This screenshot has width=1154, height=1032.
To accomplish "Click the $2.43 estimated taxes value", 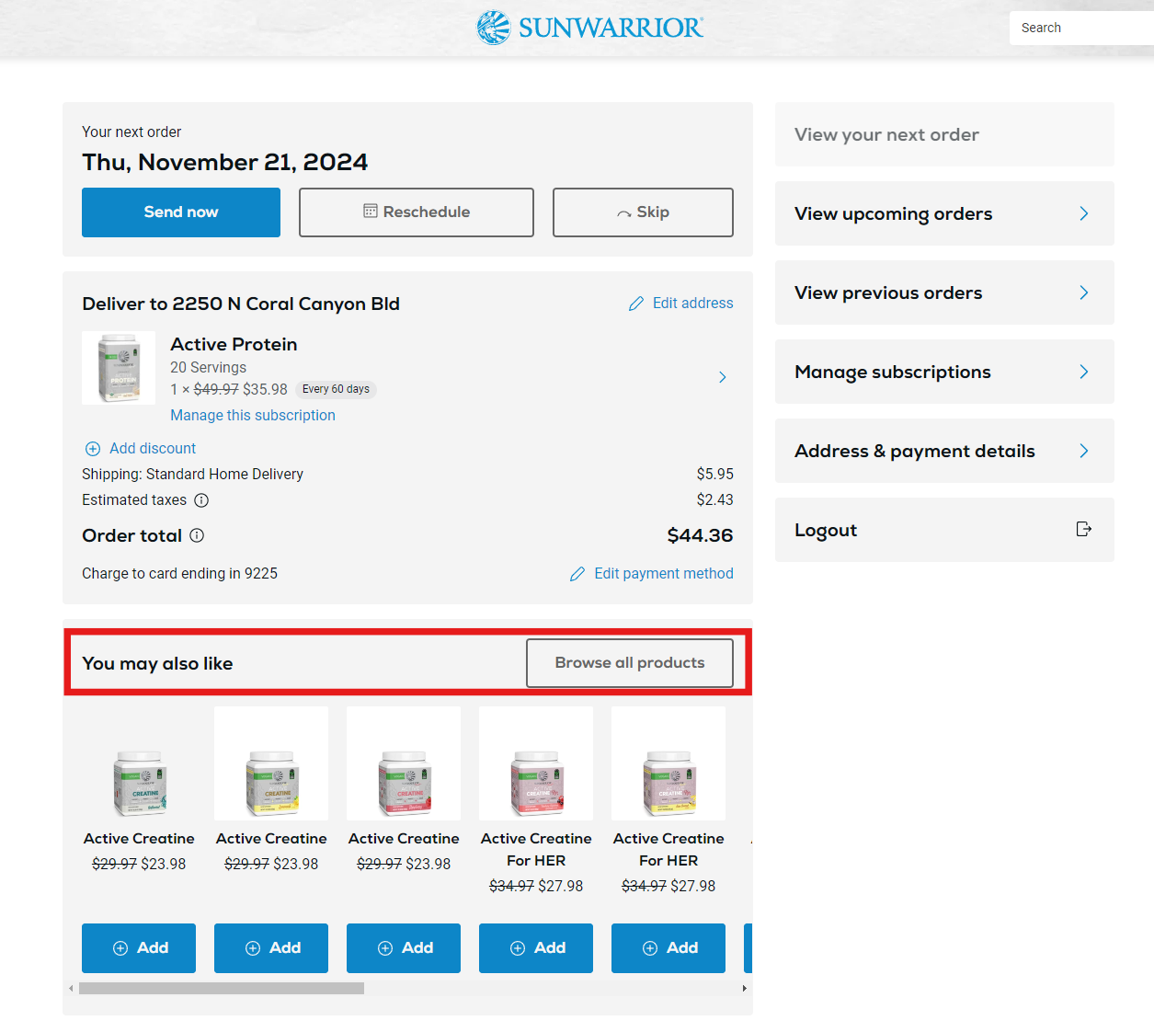I will pyautogui.click(x=714, y=500).
